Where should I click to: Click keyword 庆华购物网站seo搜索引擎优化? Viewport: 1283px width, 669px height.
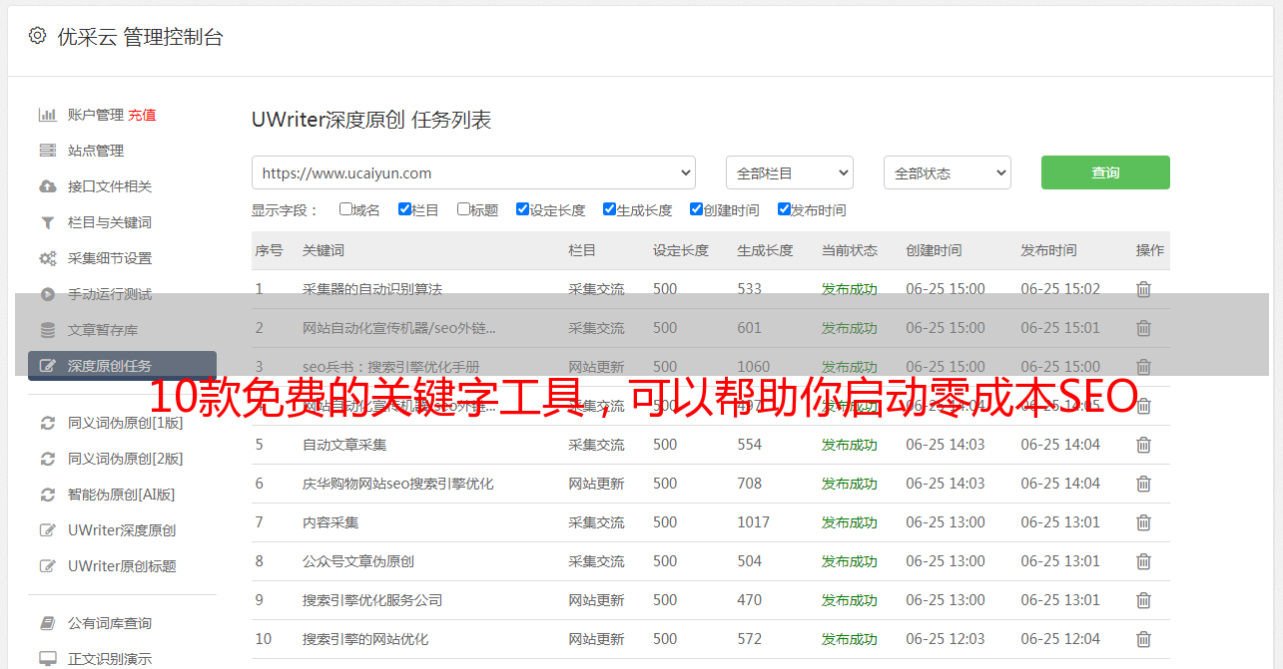(x=398, y=484)
